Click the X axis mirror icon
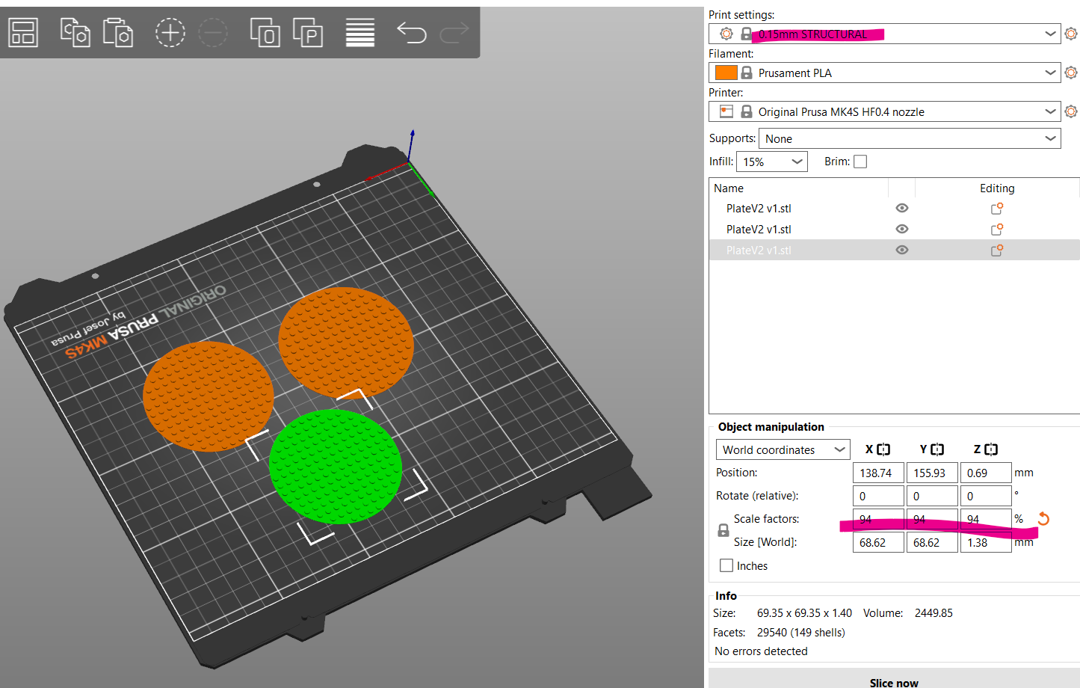This screenshot has width=1080, height=688. [883, 449]
